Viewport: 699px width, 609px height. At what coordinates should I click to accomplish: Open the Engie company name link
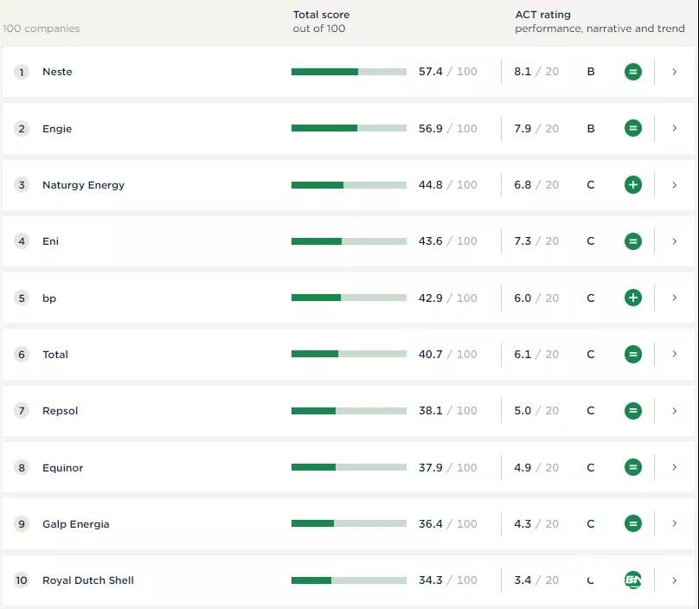pyautogui.click(x=57, y=129)
